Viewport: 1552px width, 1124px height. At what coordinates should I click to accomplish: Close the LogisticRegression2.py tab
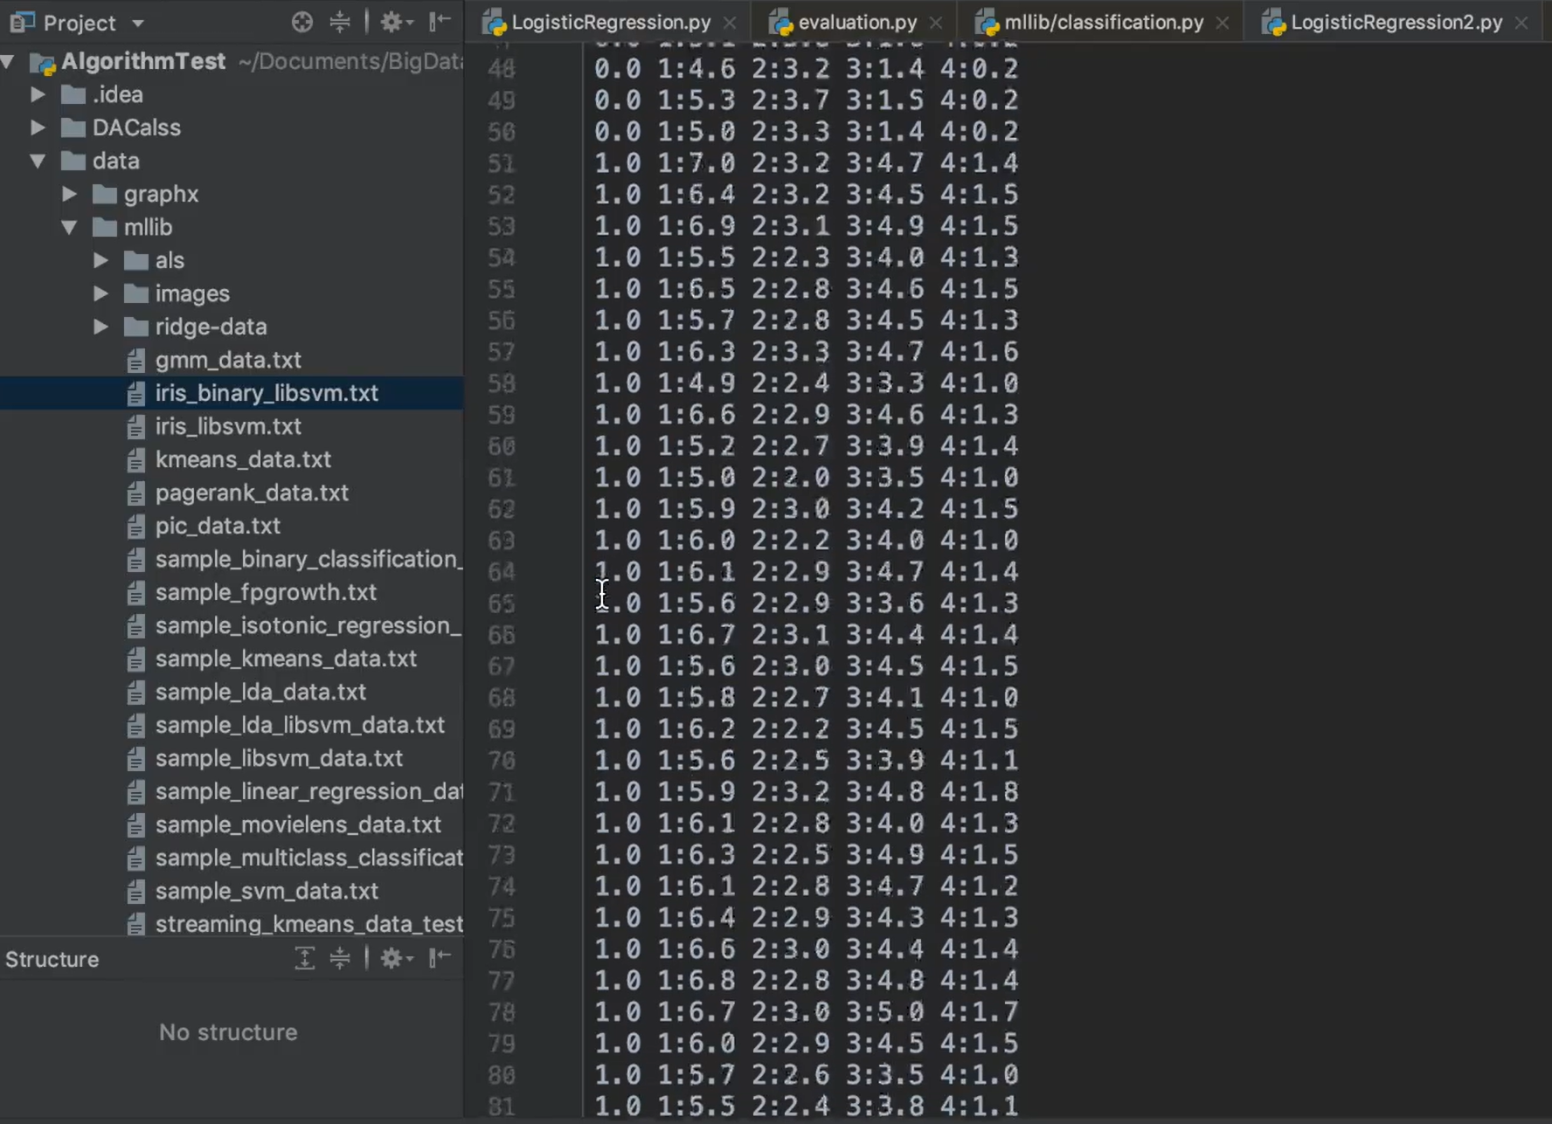click(1521, 23)
